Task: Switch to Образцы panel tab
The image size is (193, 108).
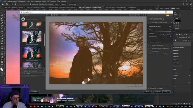Action: [167, 8]
